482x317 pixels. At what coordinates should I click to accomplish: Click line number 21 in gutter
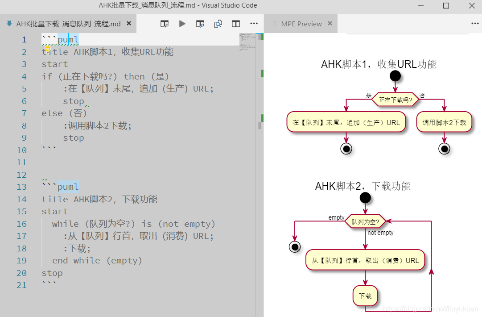click(21, 285)
